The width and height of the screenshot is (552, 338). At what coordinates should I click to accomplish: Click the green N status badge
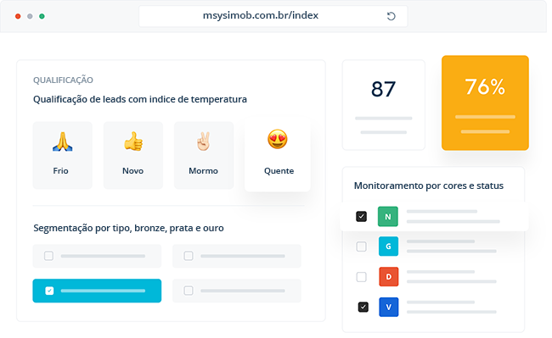tap(388, 217)
